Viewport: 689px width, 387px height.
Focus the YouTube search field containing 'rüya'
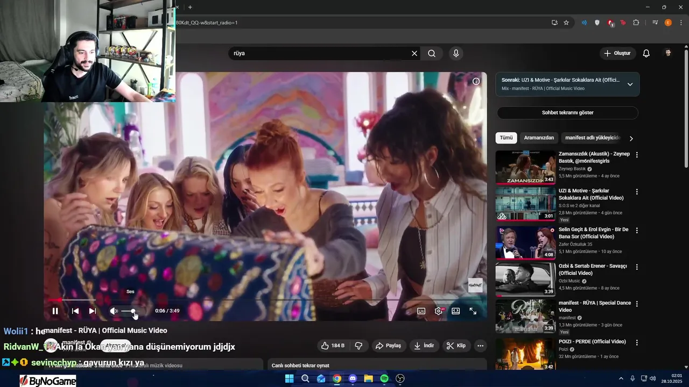(x=320, y=53)
